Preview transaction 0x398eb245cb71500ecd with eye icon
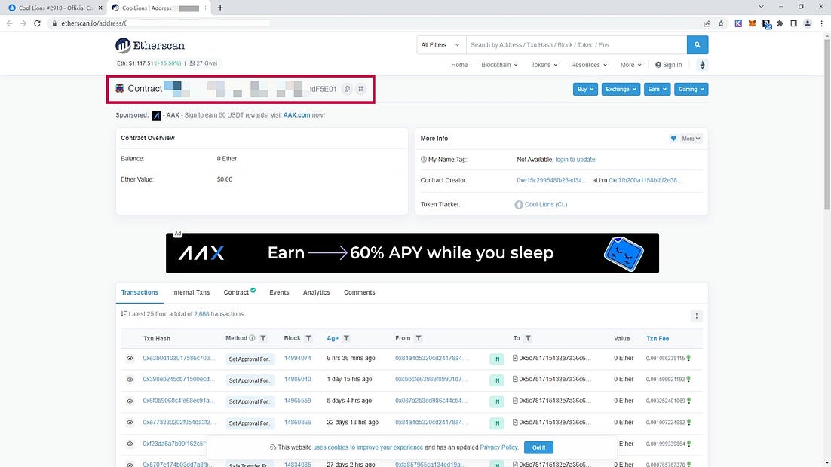831x467 pixels. 130,380
